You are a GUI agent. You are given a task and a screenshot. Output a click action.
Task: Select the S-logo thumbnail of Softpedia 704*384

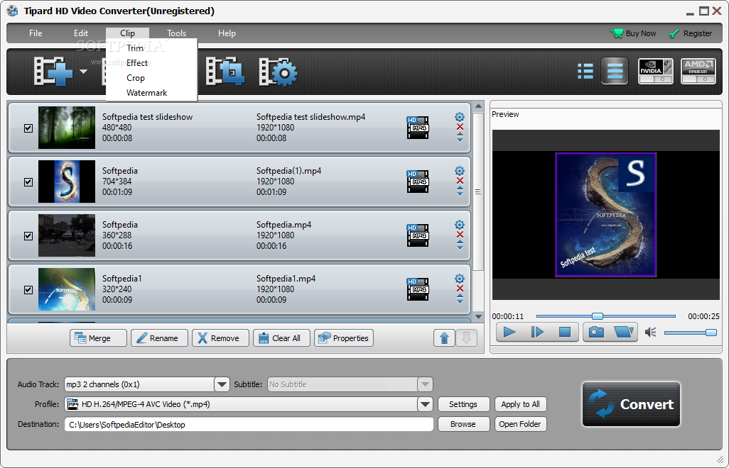(67, 182)
